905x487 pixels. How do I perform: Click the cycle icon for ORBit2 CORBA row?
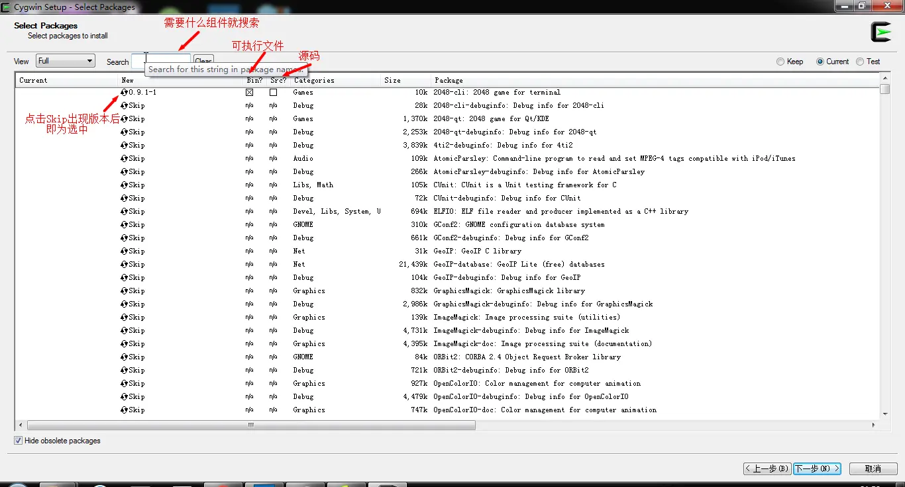click(x=124, y=357)
